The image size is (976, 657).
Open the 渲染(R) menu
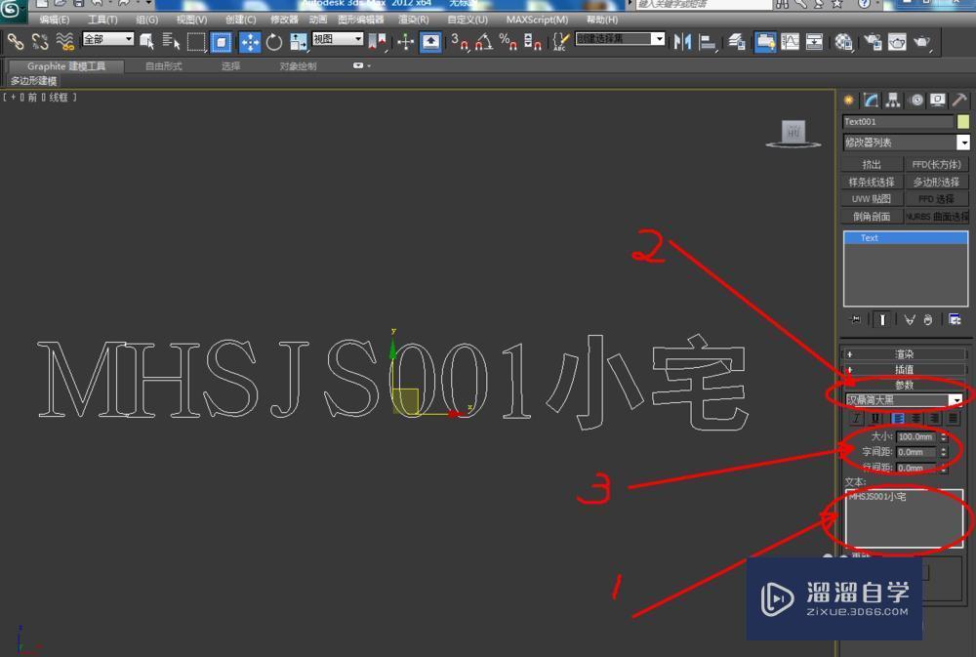coord(412,19)
